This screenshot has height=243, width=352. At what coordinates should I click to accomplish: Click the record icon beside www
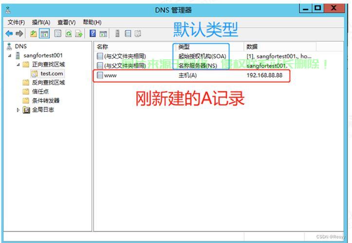click(100, 75)
